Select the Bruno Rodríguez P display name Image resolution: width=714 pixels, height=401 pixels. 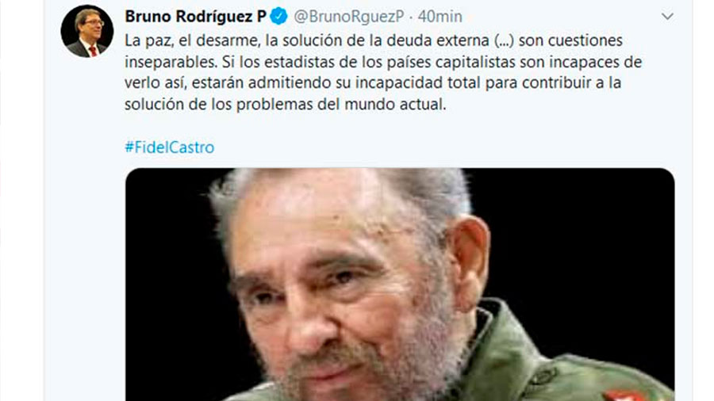(195, 17)
